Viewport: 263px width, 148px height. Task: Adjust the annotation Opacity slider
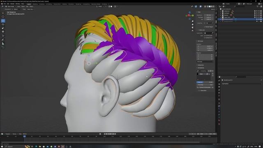pyautogui.click(x=205, y=82)
